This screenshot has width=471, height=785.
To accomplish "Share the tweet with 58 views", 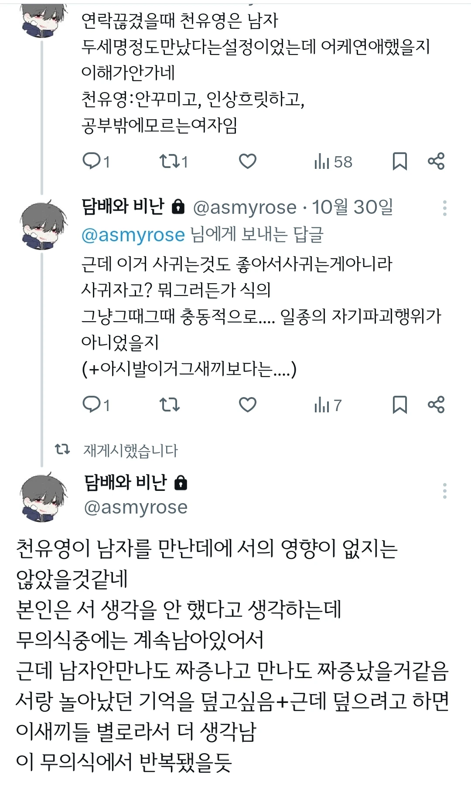I will point(436,161).
